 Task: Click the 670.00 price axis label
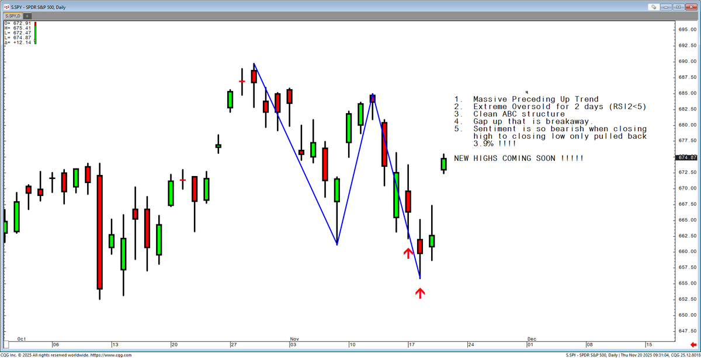687,188
